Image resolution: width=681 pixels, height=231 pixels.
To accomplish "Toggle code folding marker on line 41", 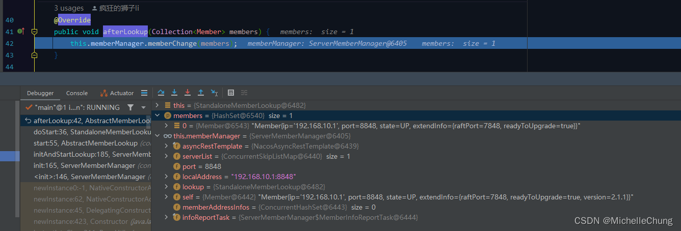I will pos(34,32).
